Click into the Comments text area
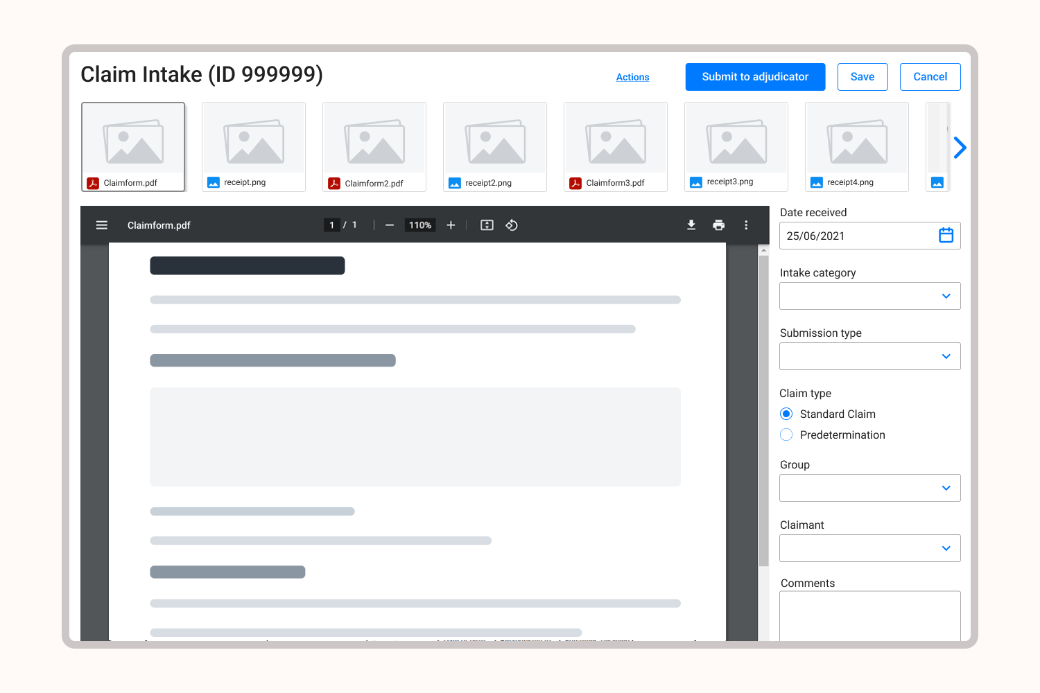This screenshot has width=1040, height=693. 870,616
